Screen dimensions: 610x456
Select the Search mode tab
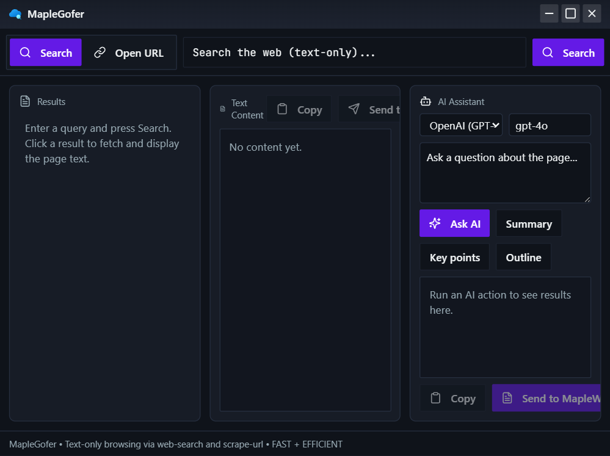point(46,52)
